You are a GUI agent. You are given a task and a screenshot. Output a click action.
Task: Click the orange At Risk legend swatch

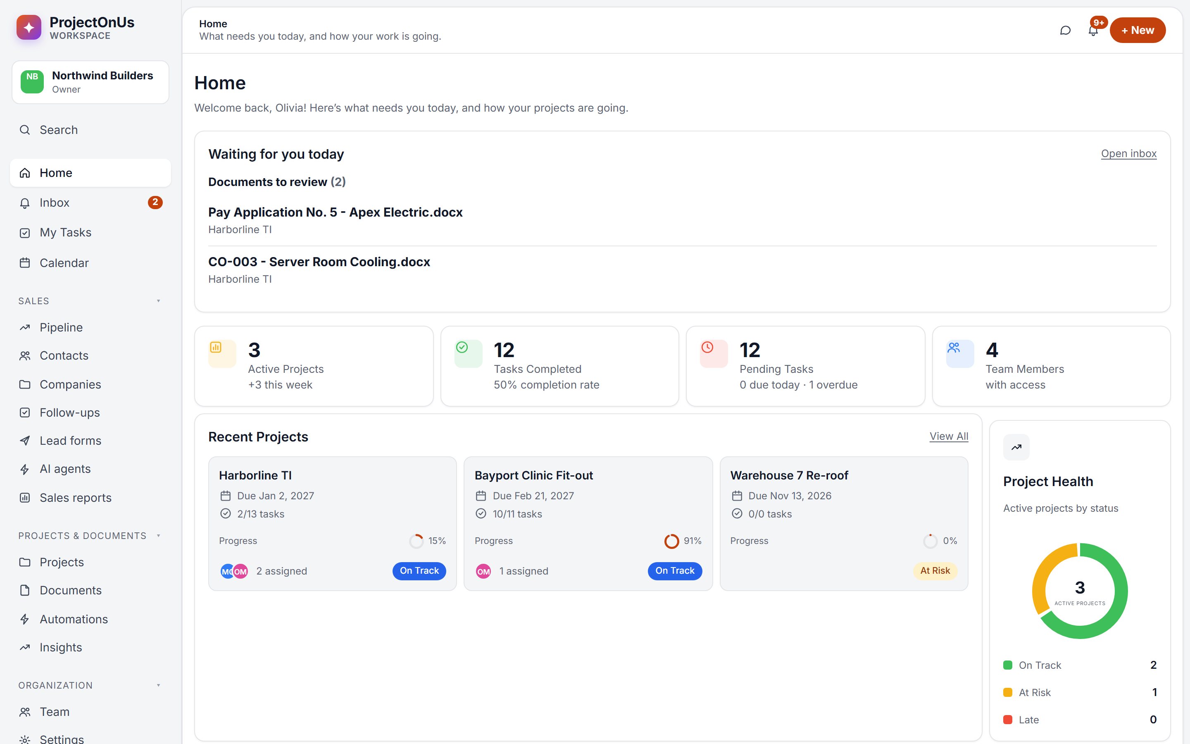coord(1007,692)
